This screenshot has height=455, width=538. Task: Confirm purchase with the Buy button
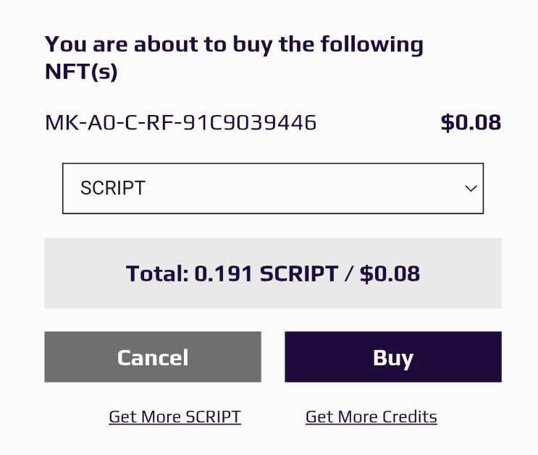[393, 357]
